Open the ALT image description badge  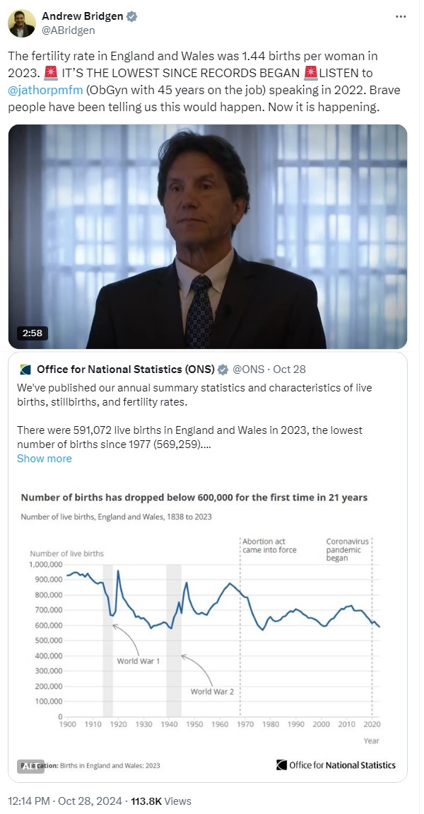click(30, 766)
